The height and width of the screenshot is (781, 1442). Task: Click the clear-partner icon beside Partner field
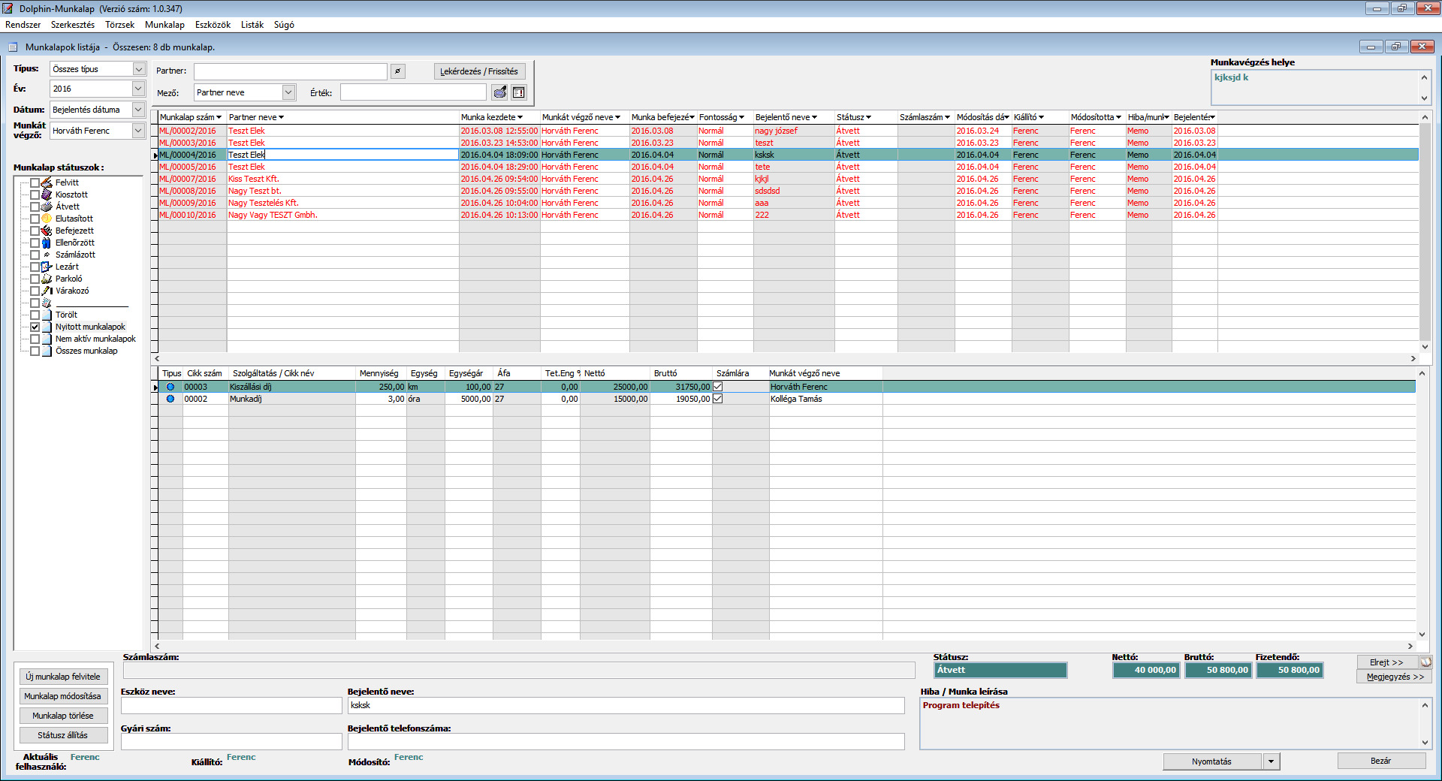(398, 71)
